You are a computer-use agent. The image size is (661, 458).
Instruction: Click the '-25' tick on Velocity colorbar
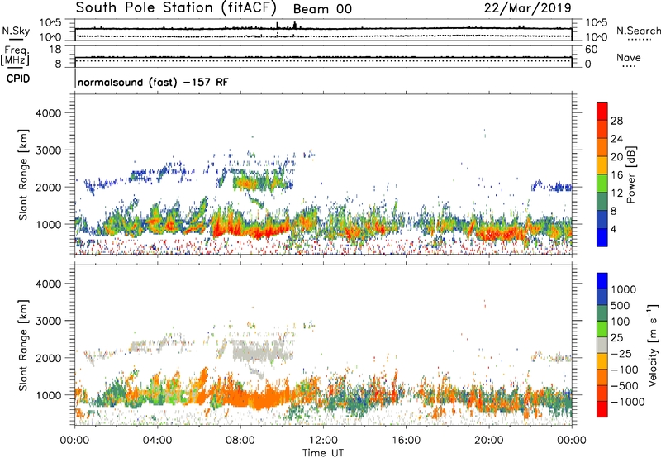[621, 354]
